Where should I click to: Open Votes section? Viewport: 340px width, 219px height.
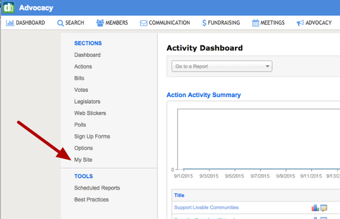(81, 90)
